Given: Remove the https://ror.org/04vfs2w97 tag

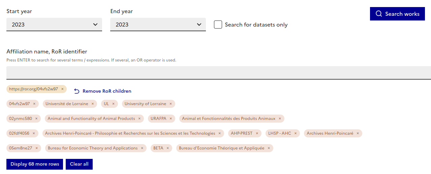Looking at the screenshot, I should coord(62,89).
